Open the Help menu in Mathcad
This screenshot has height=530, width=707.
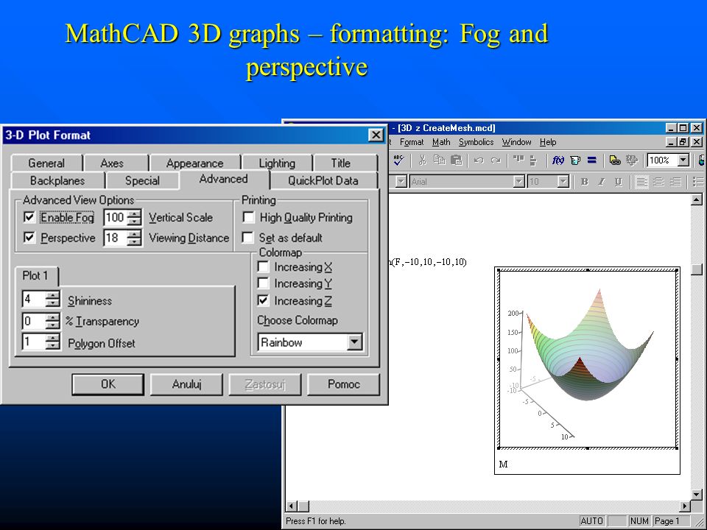click(x=548, y=142)
